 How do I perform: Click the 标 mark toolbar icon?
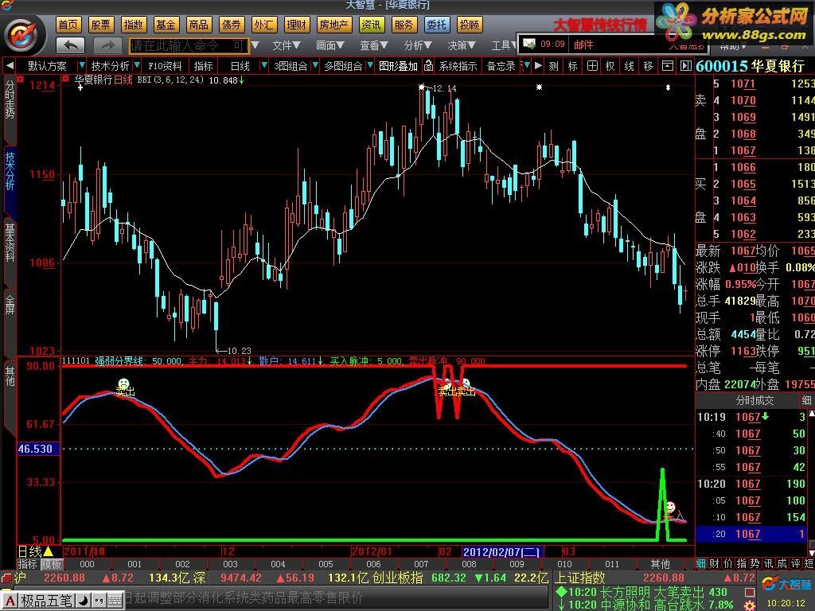point(573,66)
